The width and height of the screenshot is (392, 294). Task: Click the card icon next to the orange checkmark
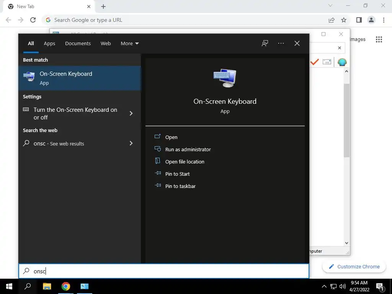(x=327, y=62)
